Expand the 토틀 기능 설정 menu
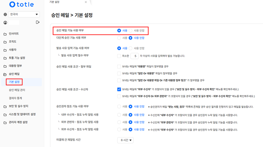Screen dimensions: 263x147 (x=17, y=58)
